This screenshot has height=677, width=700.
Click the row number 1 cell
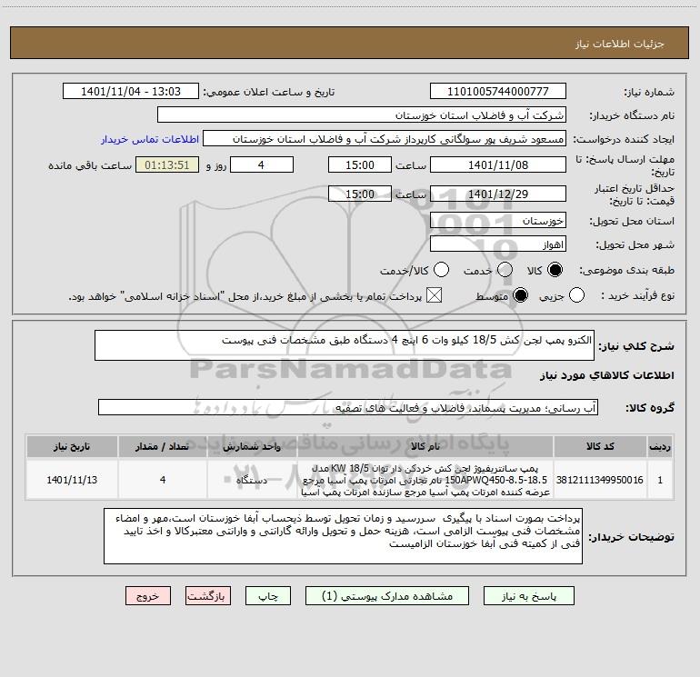click(660, 480)
